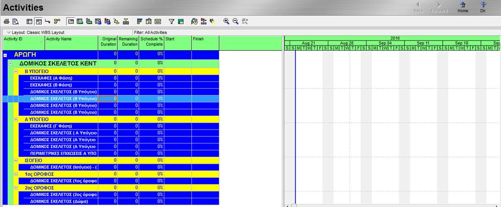
Task: Select the ΔΟΜΙΚΟΣ ΣΚΕΛΕΤΟΣ (1ος όροφο row
Action: [119, 181]
